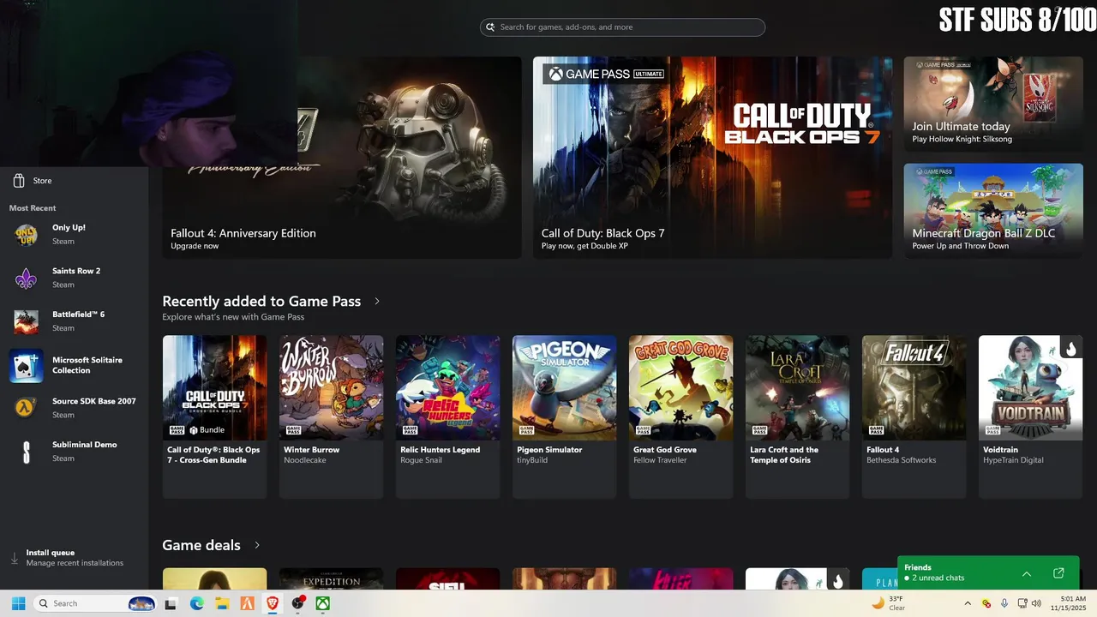The image size is (1097, 617).
Task: Launch Battlefield 6 from the sidebar
Action: click(x=75, y=321)
